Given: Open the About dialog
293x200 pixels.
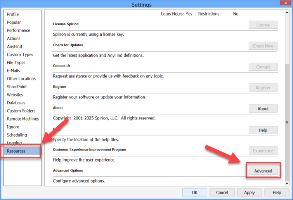Looking at the screenshot, I should [263, 109].
